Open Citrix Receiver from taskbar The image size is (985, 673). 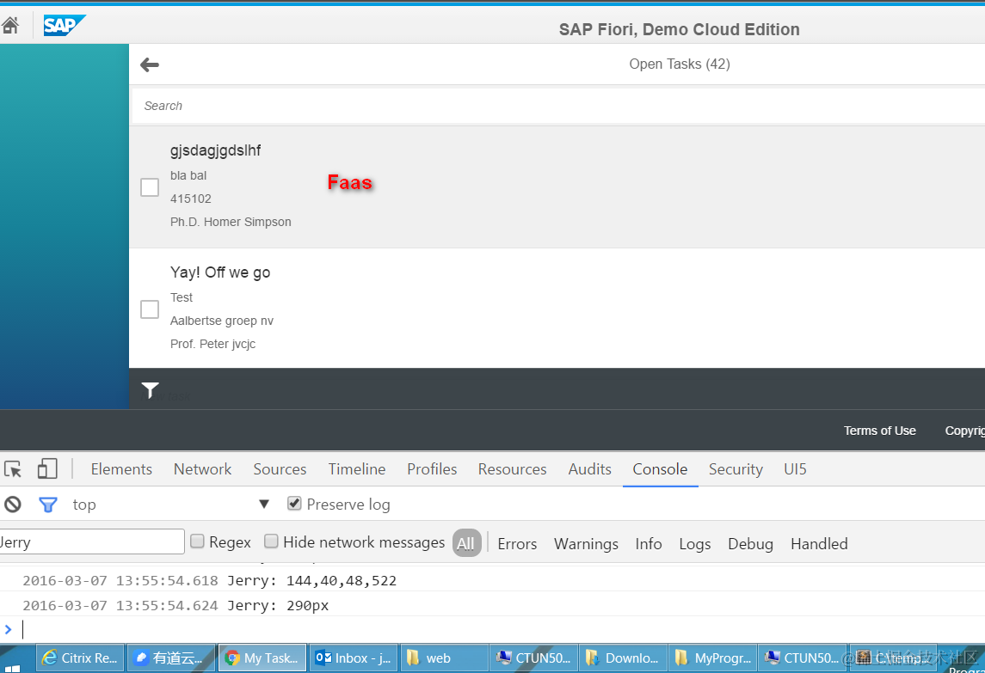tap(80, 658)
